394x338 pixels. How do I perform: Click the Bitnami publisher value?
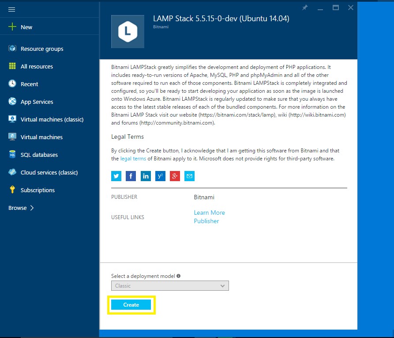pyautogui.click(x=204, y=197)
